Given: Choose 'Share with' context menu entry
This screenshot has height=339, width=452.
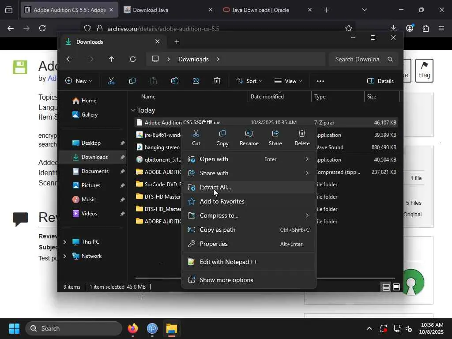Looking at the screenshot, I should coord(249,173).
